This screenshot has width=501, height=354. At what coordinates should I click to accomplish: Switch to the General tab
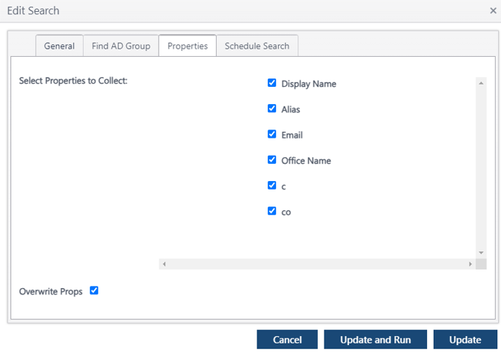(59, 46)
